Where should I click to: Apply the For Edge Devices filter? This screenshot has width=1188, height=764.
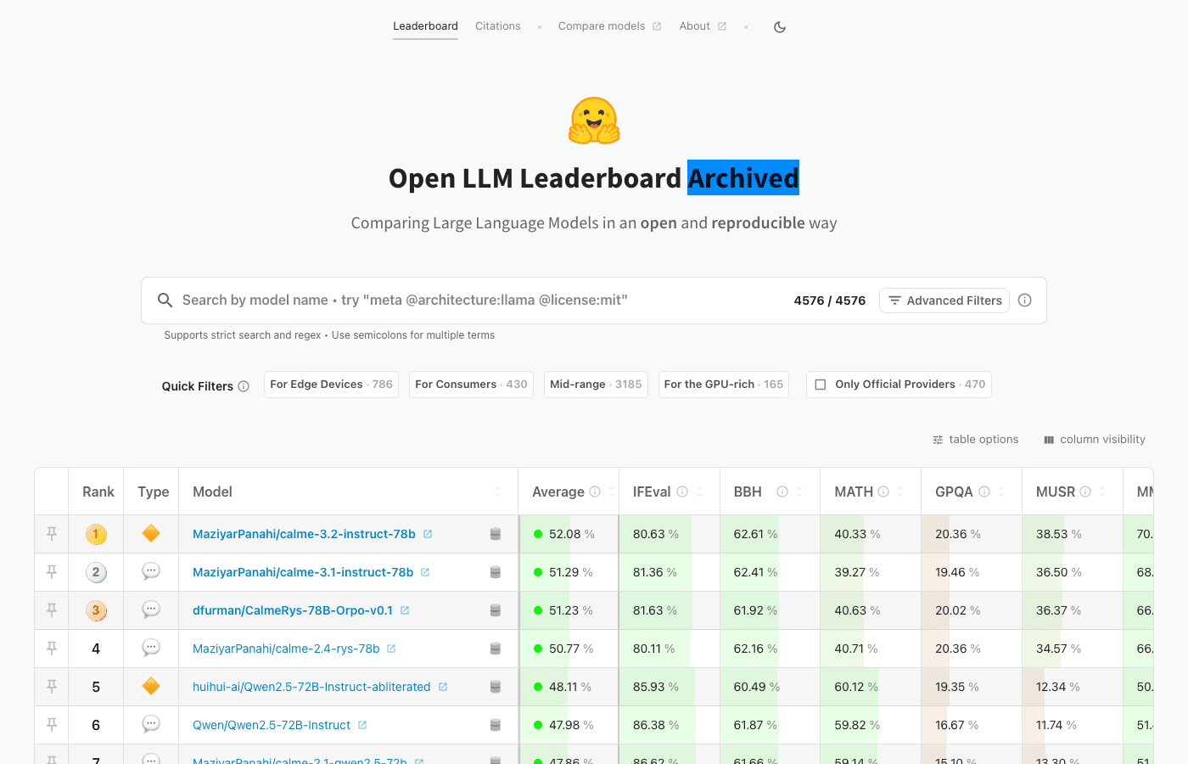[331, 385]
